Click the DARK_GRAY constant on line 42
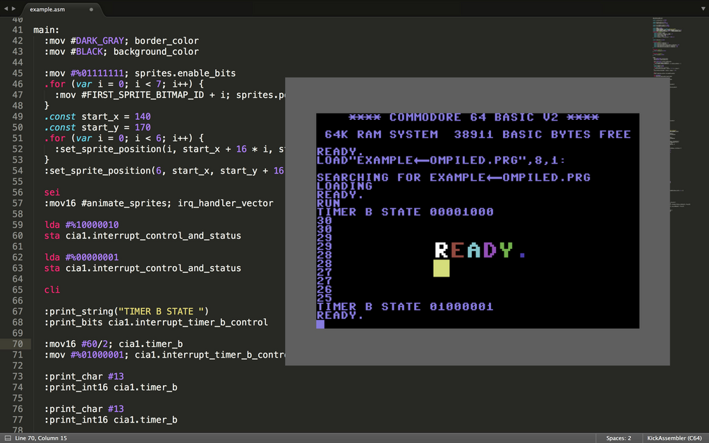 (100, 41)
